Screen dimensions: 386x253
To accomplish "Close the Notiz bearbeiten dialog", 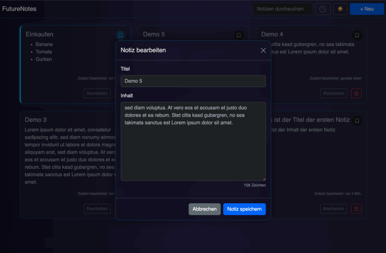I will pos(263,50).
